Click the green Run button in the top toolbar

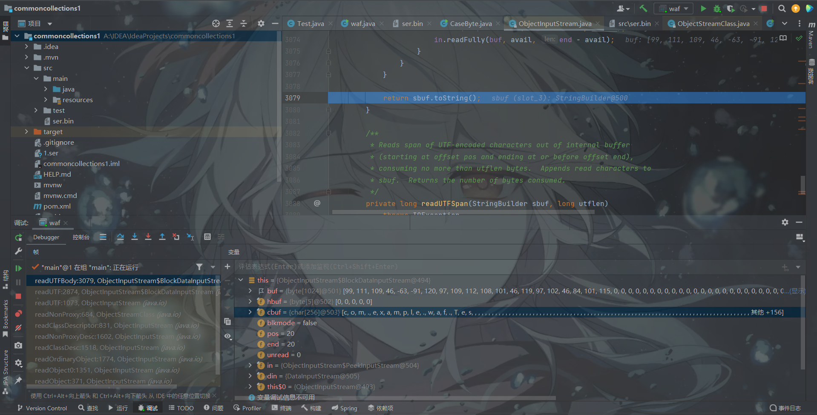703,9
